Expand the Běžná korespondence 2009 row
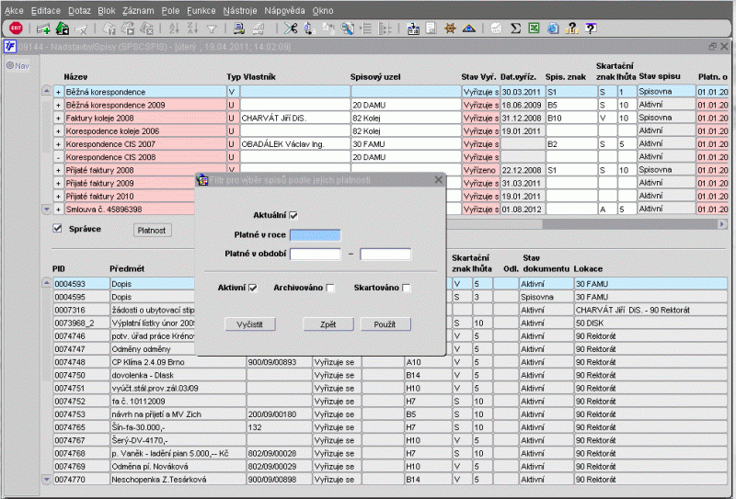 pyautogui.click(x=58, y=105)
